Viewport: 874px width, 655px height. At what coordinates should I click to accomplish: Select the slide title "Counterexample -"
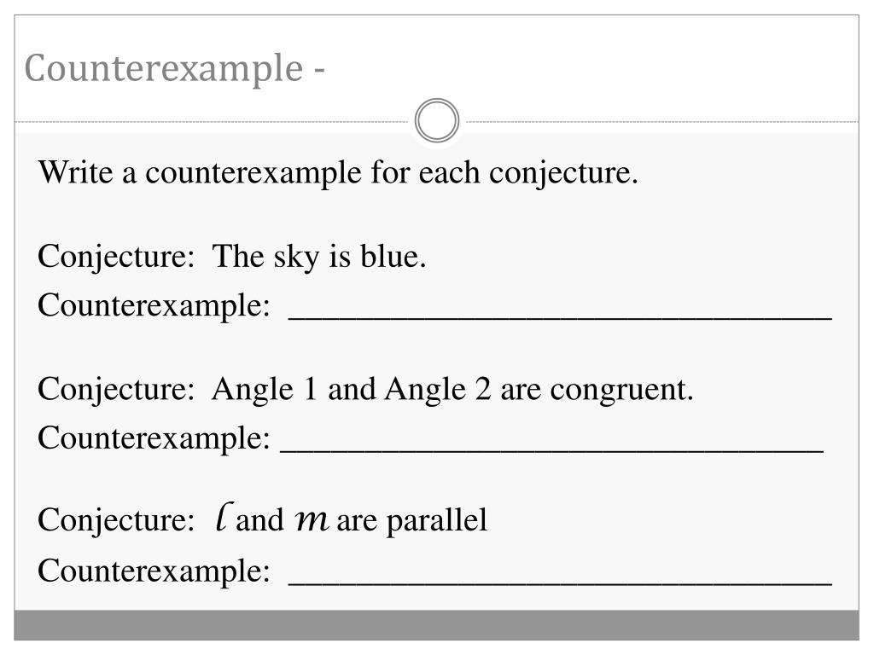174,68
